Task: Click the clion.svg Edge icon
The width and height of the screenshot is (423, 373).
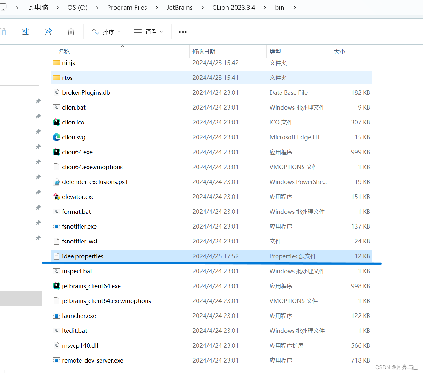Action: (x=56, y=137)
